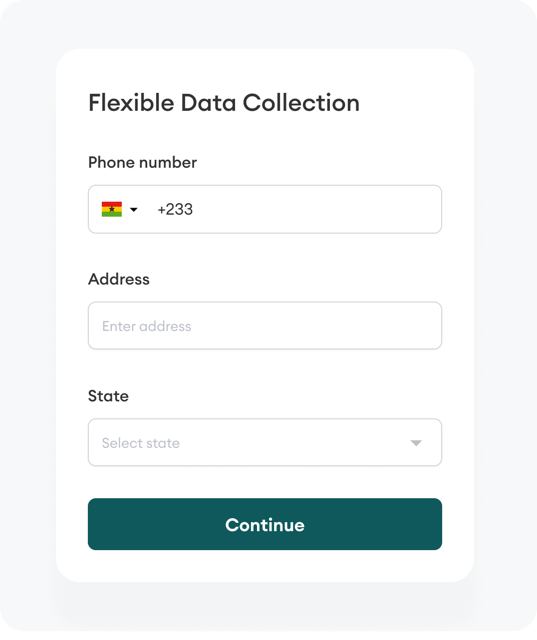Viewport: 537px width, 640px height.
Task: Click into the Enter address field
Action: 265,325
